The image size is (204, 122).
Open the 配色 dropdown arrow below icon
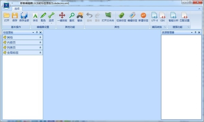43,23
